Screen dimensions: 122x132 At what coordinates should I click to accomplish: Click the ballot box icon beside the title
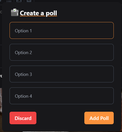coord(15,12)
